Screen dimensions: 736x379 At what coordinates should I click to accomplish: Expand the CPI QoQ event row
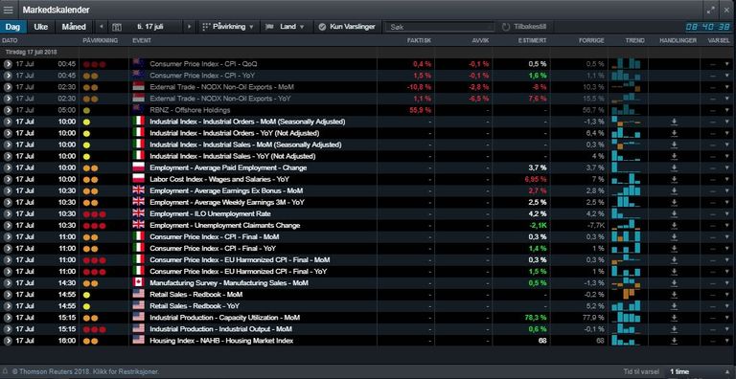click(8, 64)
